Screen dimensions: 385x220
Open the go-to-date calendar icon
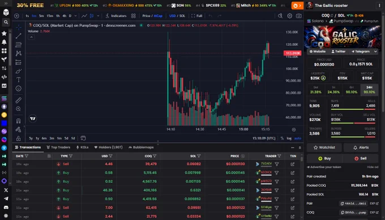83,138
